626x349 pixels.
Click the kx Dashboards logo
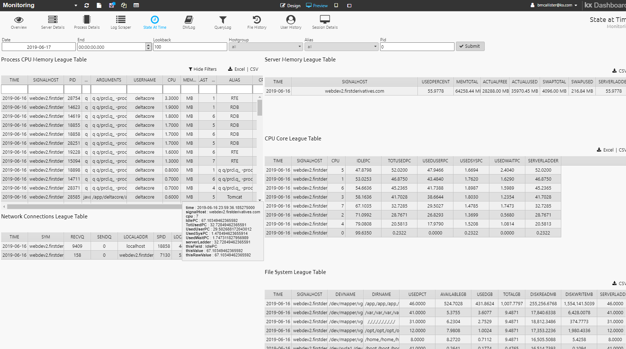click(x=605, y=5)
